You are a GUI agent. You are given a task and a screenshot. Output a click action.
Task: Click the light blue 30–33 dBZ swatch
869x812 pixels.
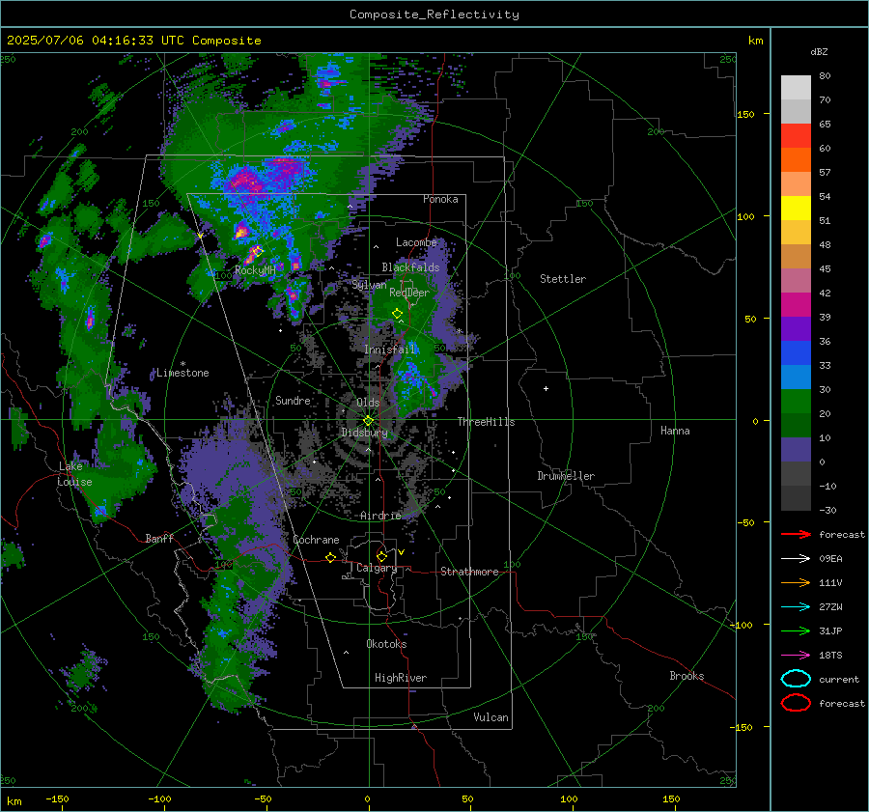pyautogui.click(x=796, y=378)
